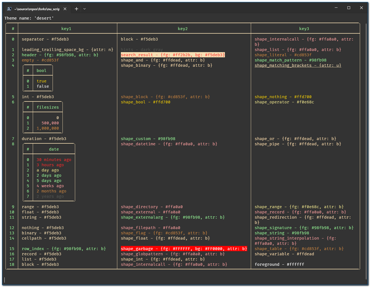Click the dim '2 years ago' date value

pyautogui.click(x=50, y=196)
